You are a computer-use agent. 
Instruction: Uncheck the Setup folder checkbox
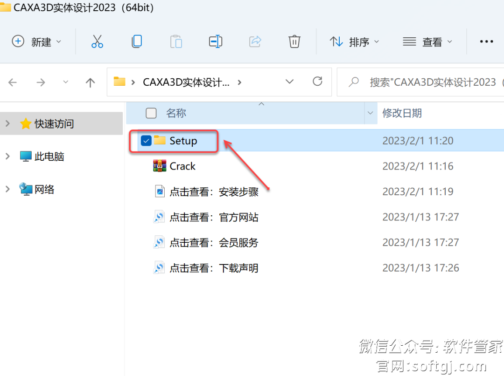coord(146,140)
